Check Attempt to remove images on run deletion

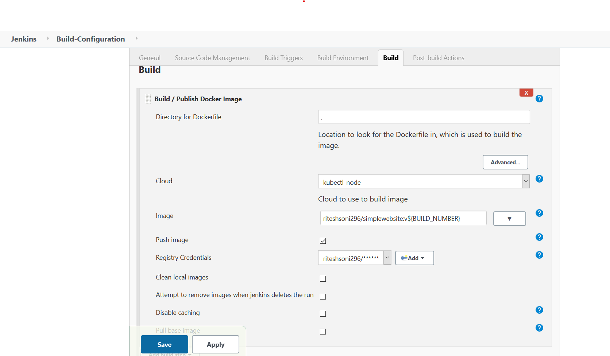click(323, 297)
